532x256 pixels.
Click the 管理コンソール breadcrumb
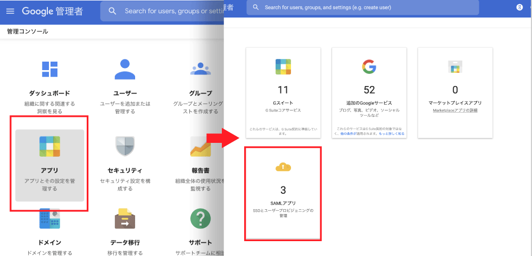(x=28, y=31)
